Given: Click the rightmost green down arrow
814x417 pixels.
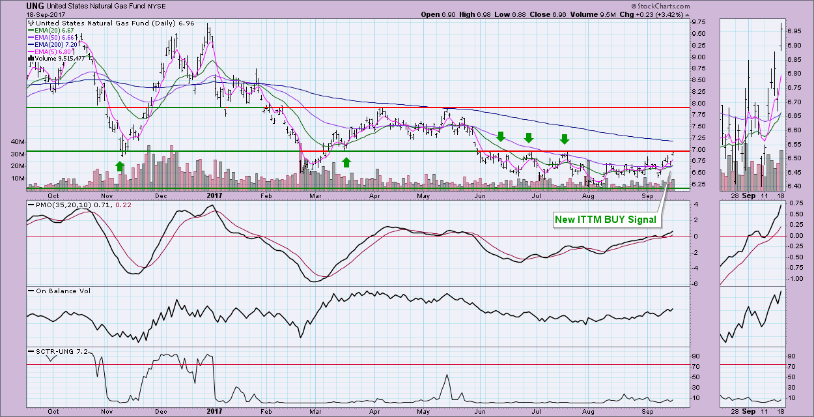Looking at the screenshot, I should pos(565,138).
